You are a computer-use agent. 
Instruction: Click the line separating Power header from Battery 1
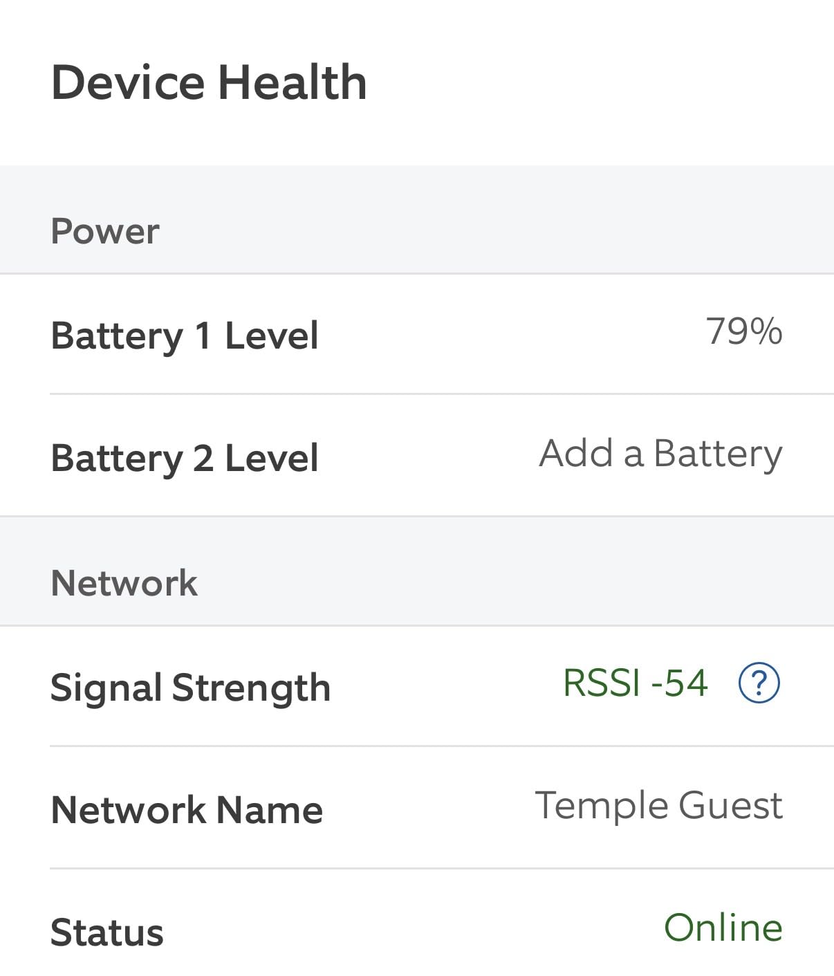pos(417,274)
